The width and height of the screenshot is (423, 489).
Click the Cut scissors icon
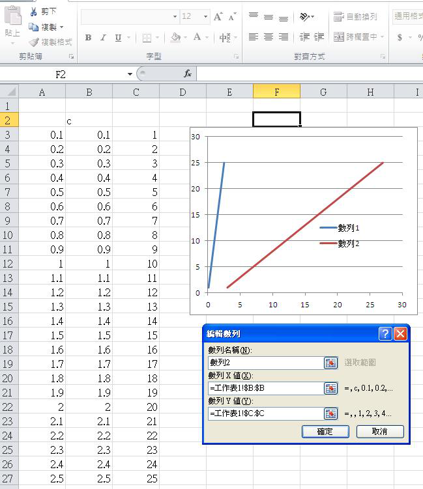click(x=34, y=12)
